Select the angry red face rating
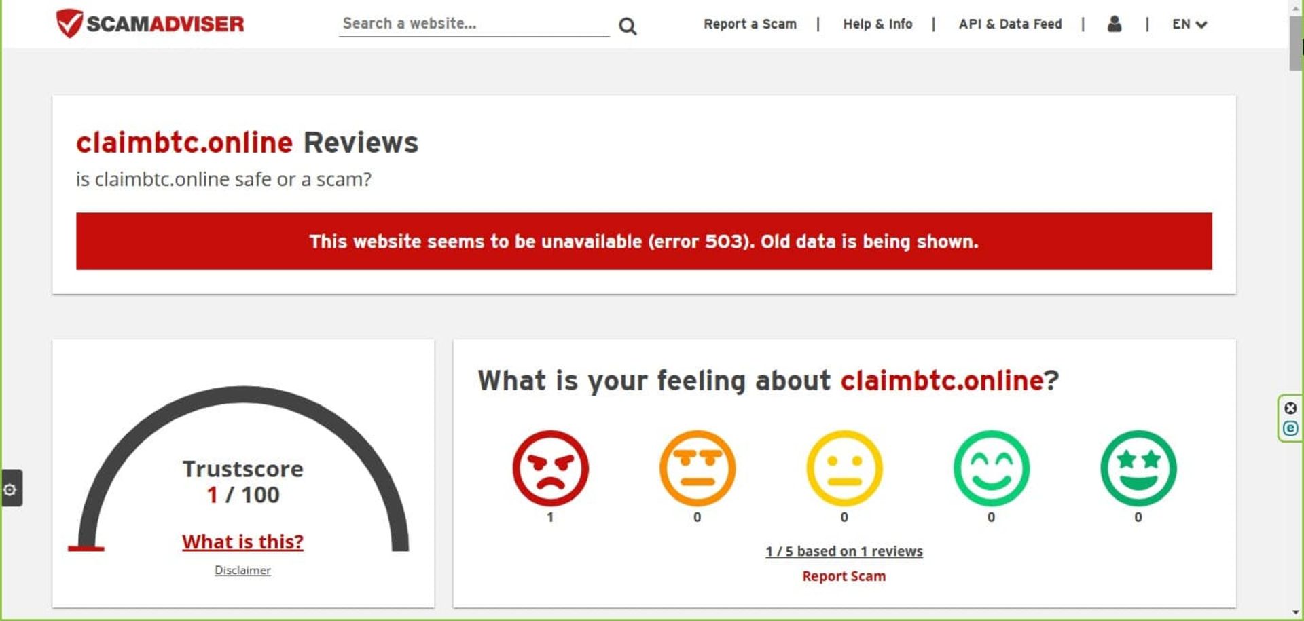 pos(550,468)
